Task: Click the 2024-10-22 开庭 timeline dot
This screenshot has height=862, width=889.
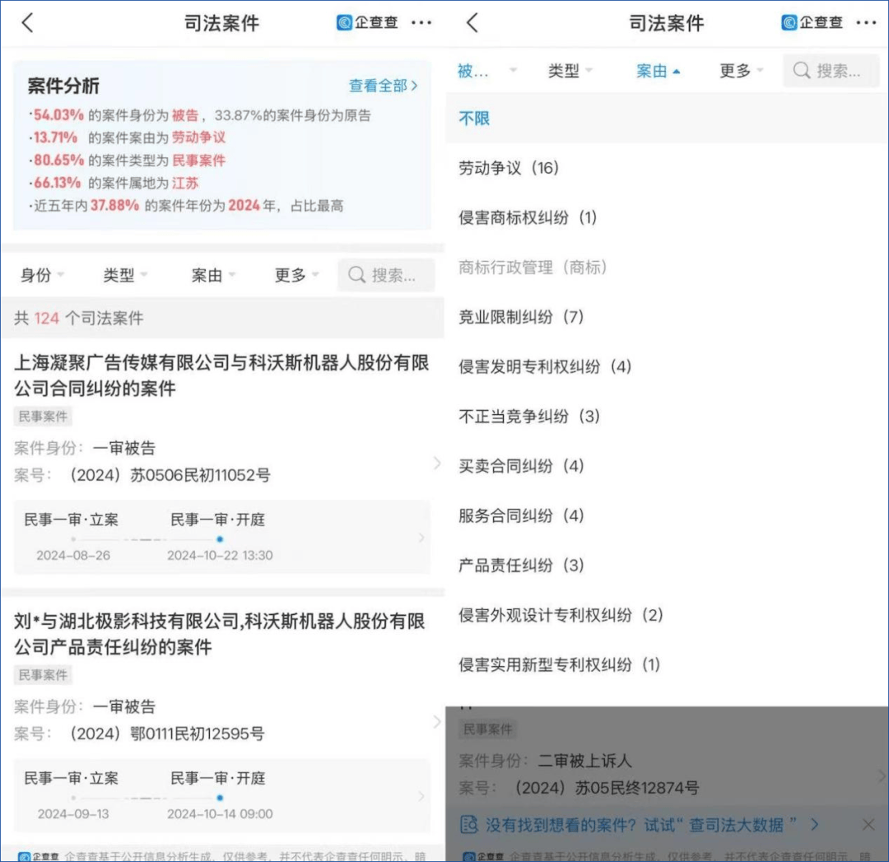Action: click(220, 538)
